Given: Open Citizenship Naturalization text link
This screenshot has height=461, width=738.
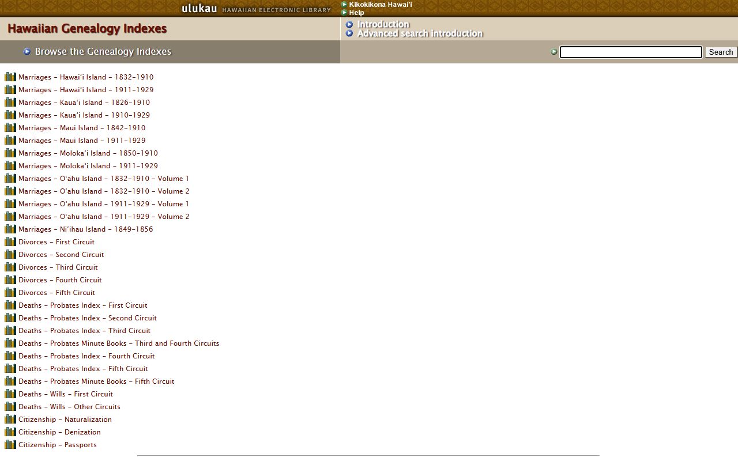Looking at the screenshot, I should 65,419.
